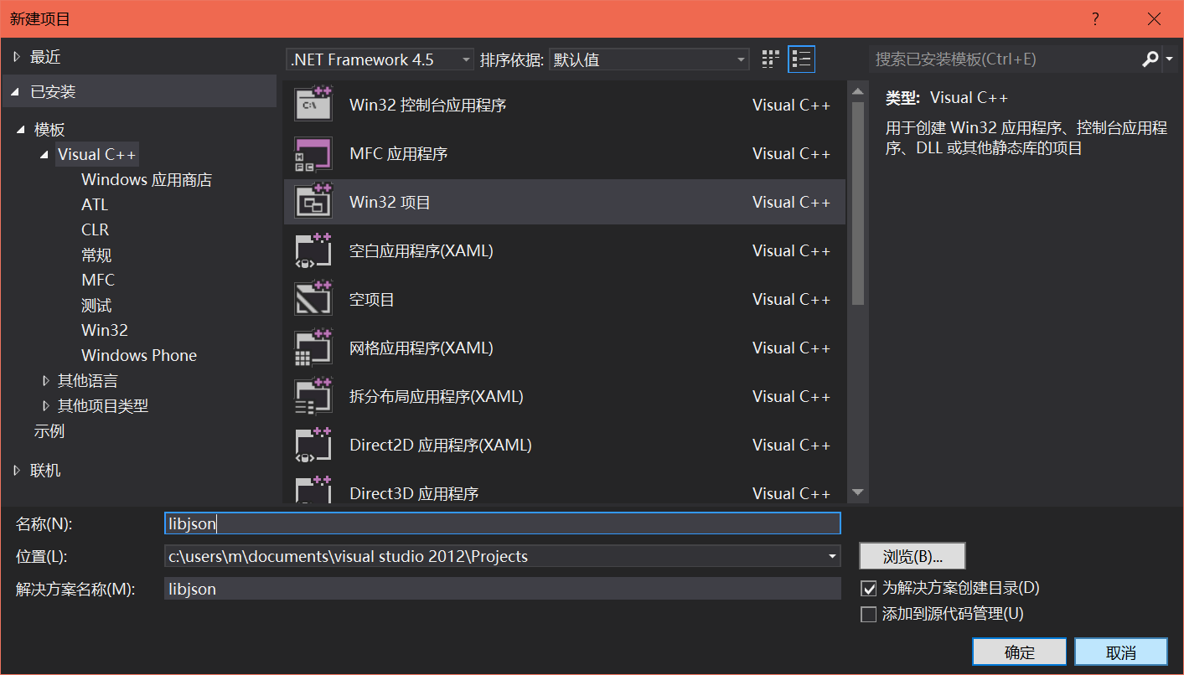This screenshot has width=1184, height=675.
Task: Click the search magnifier icon
Action: 1150,59
